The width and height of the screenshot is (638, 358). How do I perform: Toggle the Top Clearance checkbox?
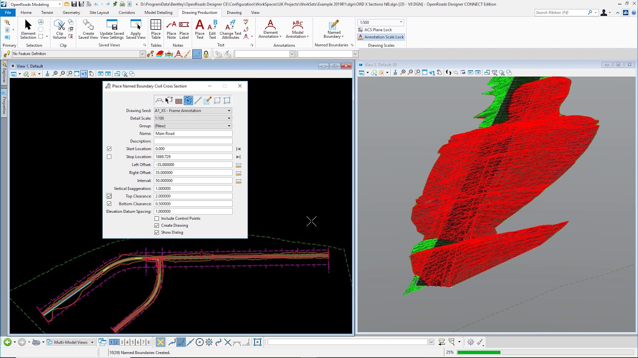(x=109, y=196)
